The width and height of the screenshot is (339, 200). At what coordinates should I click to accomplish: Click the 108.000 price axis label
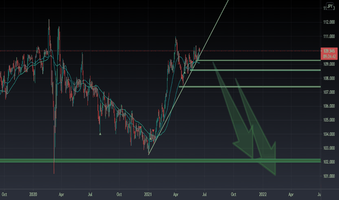[x=329, y=78]
